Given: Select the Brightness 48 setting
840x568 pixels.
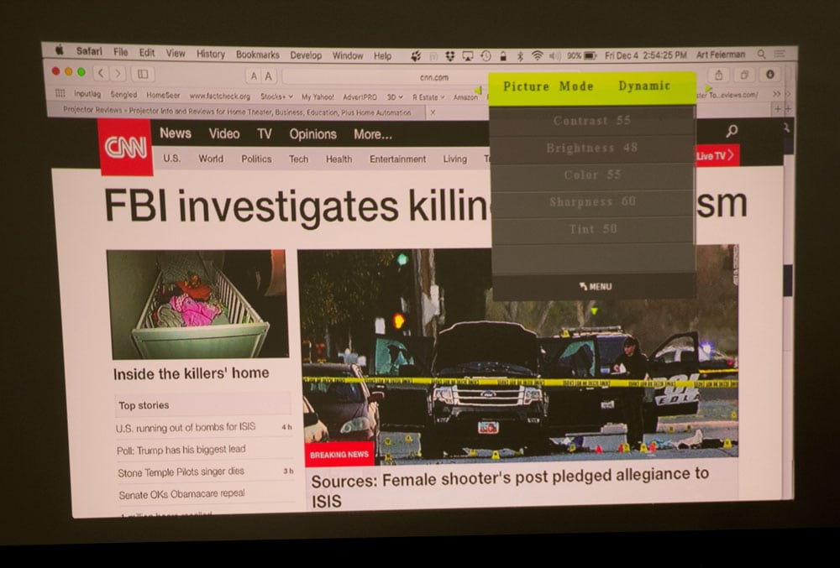Looking at the screenshot, I should (592, 149).
